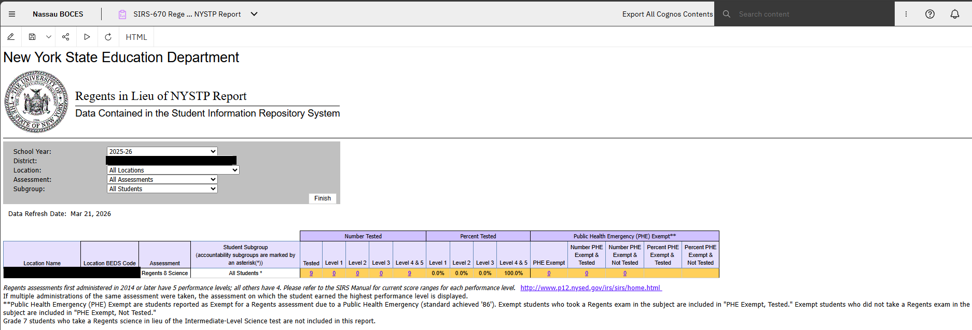Click the save disk icon
This screenshot has height=330, width=972.
click(x=32, y=37)
